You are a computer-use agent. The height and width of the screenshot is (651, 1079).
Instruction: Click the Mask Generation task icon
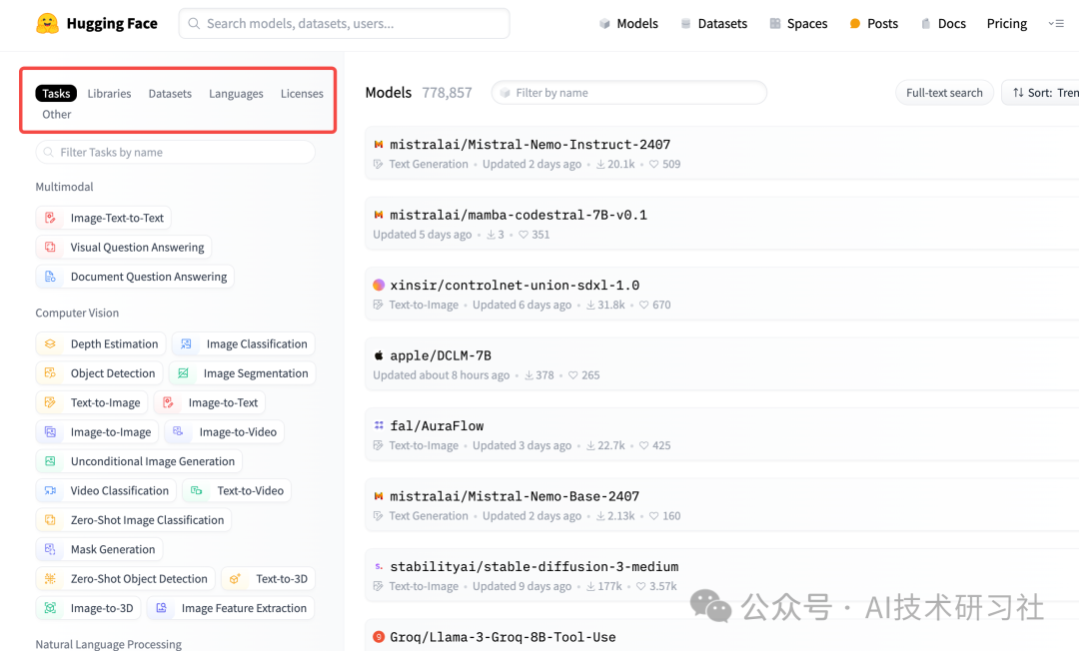tap(50, 549)
